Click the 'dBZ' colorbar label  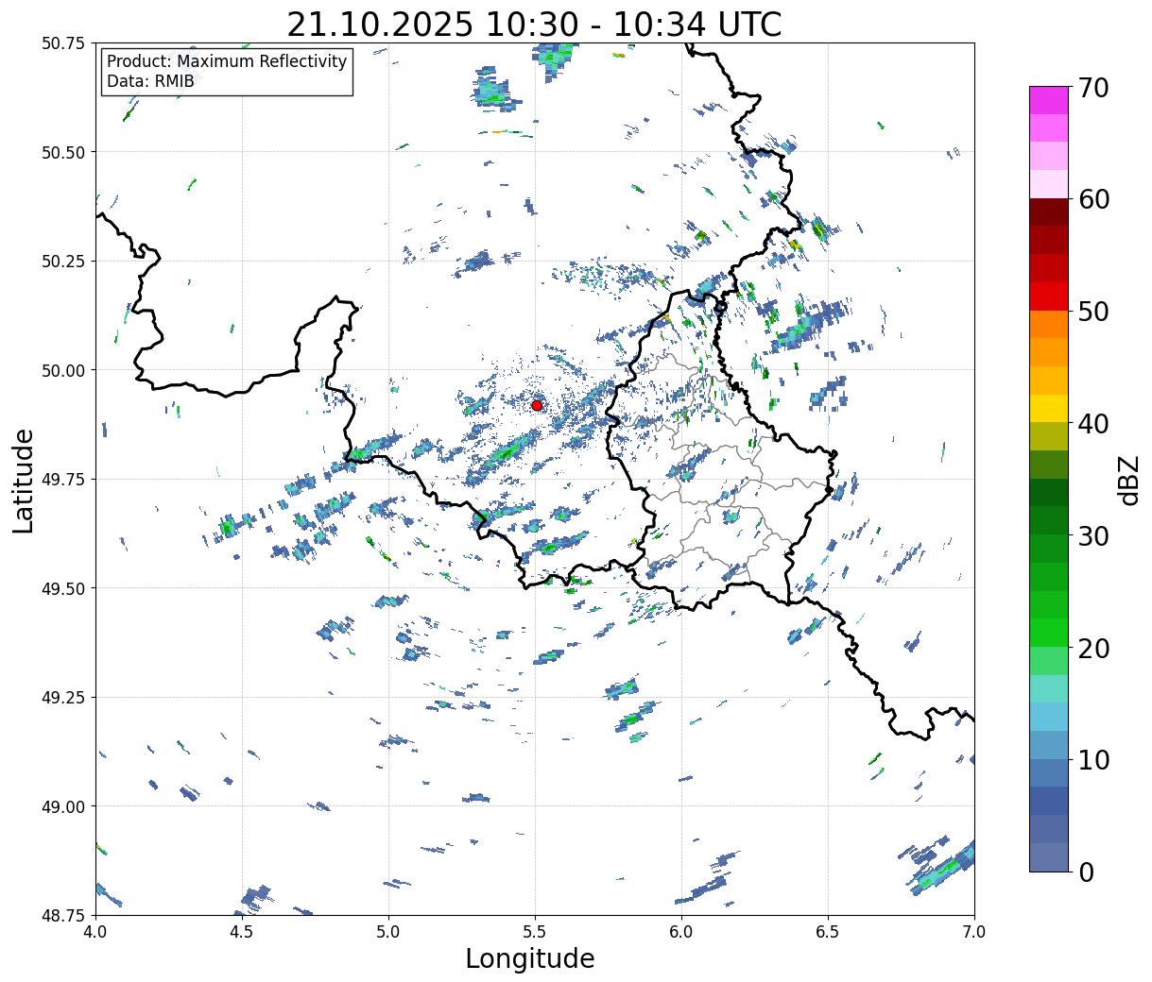point(1128,480)
